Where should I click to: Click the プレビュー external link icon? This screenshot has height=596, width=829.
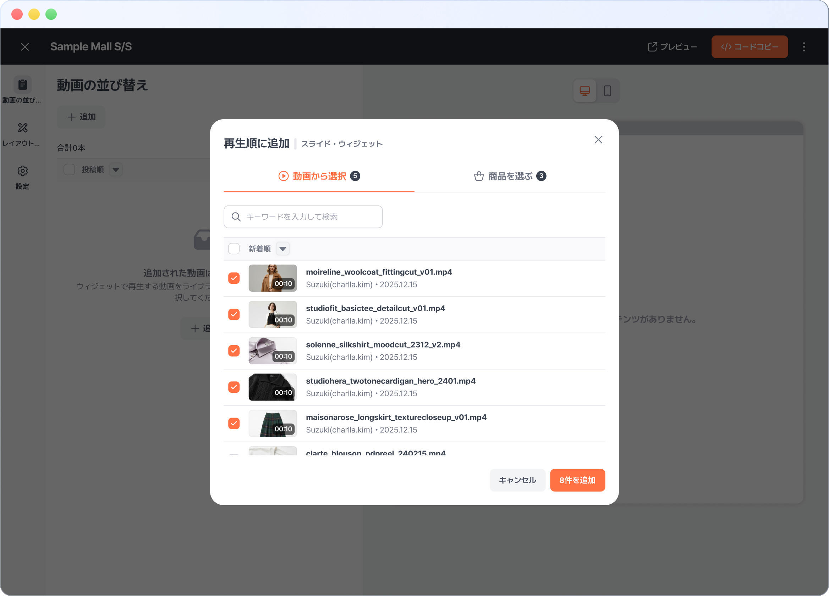[x=653, y=47]
